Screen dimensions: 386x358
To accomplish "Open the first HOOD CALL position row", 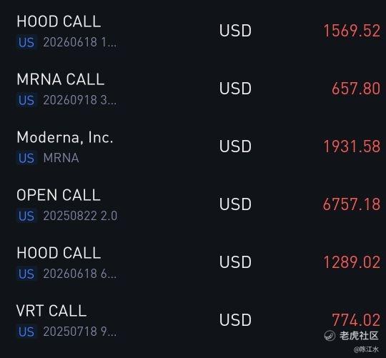I will point(193,31).
